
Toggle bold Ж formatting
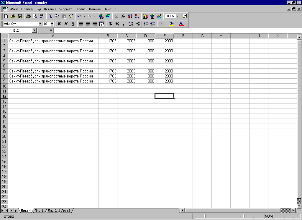[x=59, y=24]
